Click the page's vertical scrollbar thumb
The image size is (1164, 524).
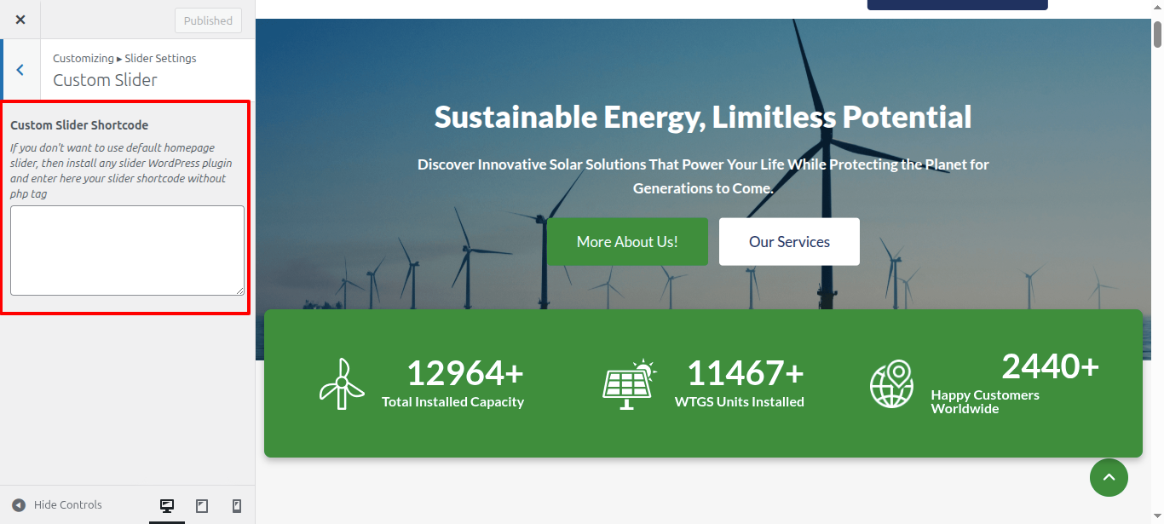[x=1157, y=34]
